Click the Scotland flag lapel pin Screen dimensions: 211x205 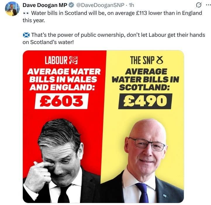165,196
